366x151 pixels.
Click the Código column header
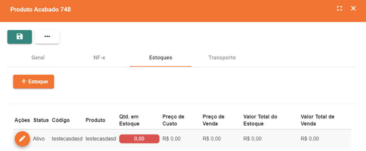point(61,120)
